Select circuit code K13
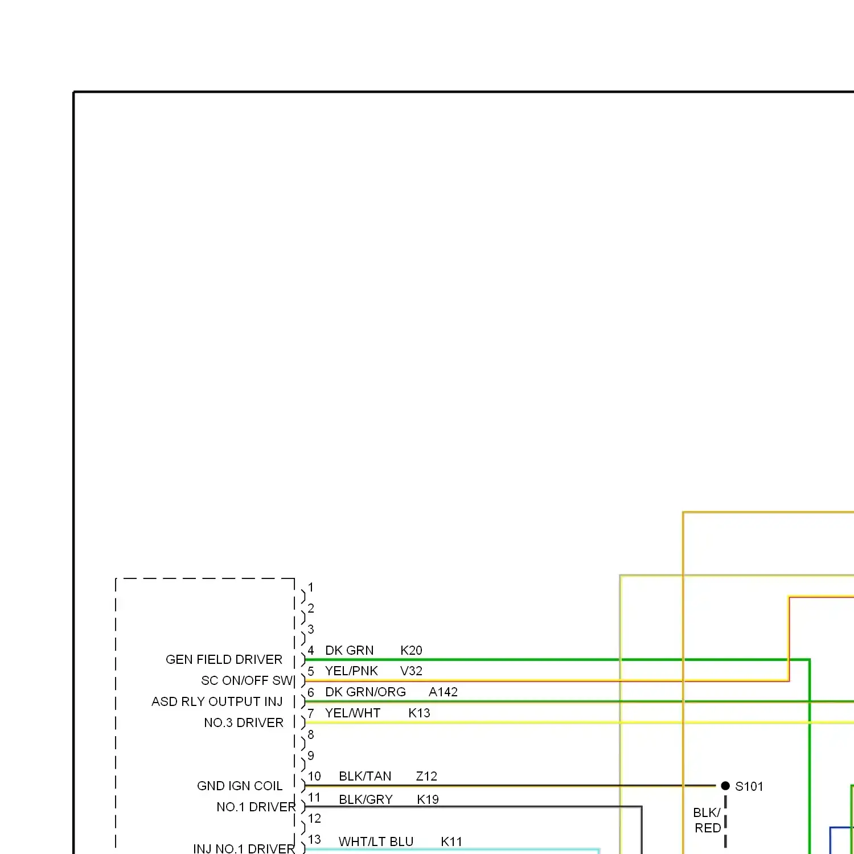Viewport: 854px width, 854px height. click(419, 713)
